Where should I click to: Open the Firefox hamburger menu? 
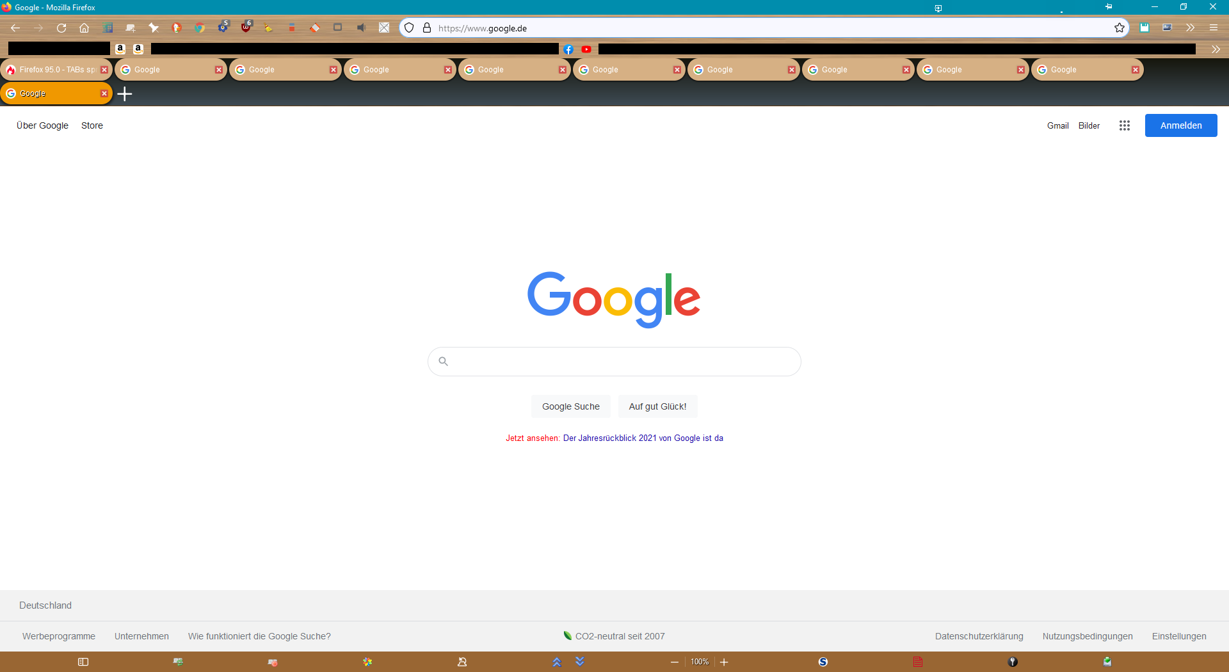pyautogui.click(x=1214, y=28)
